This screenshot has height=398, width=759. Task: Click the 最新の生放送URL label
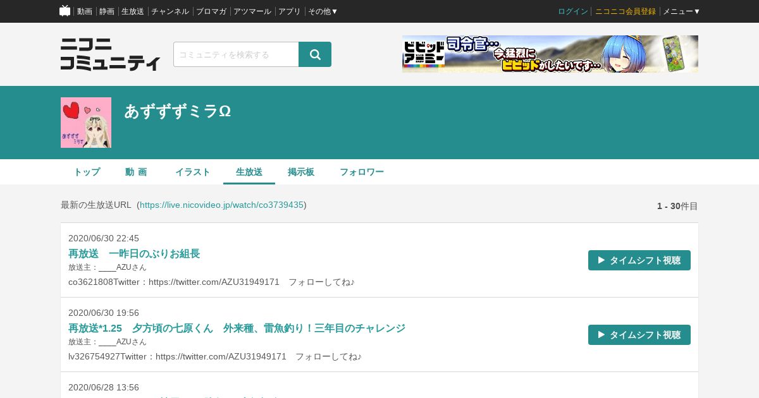coord(96,205)
